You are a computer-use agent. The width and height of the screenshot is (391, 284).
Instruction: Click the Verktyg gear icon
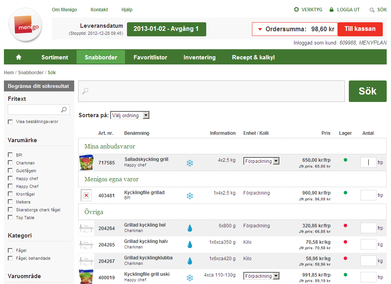(296, 9)
